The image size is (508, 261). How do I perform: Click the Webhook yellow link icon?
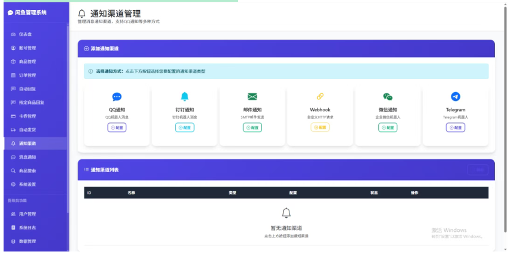(320, 96)
